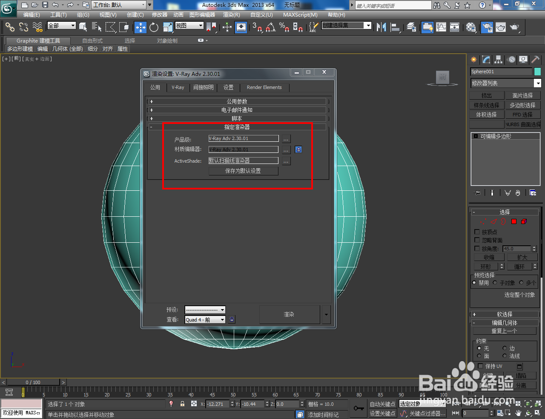Image resolution: width=545 pixels, height=419 pixels.
Task: Open the 预设 dropdown
Action: point(205,310)
